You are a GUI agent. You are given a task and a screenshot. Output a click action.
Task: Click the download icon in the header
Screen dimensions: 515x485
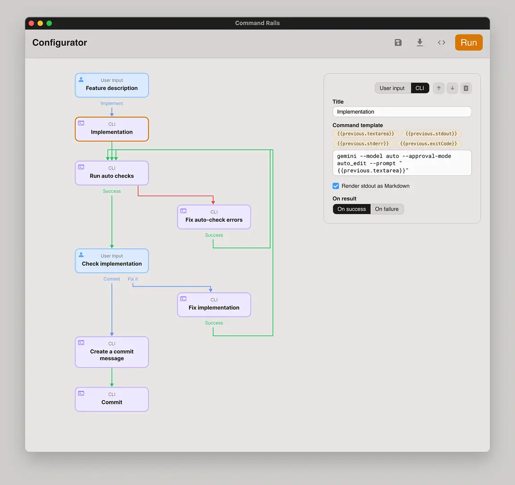pos(419,43)
